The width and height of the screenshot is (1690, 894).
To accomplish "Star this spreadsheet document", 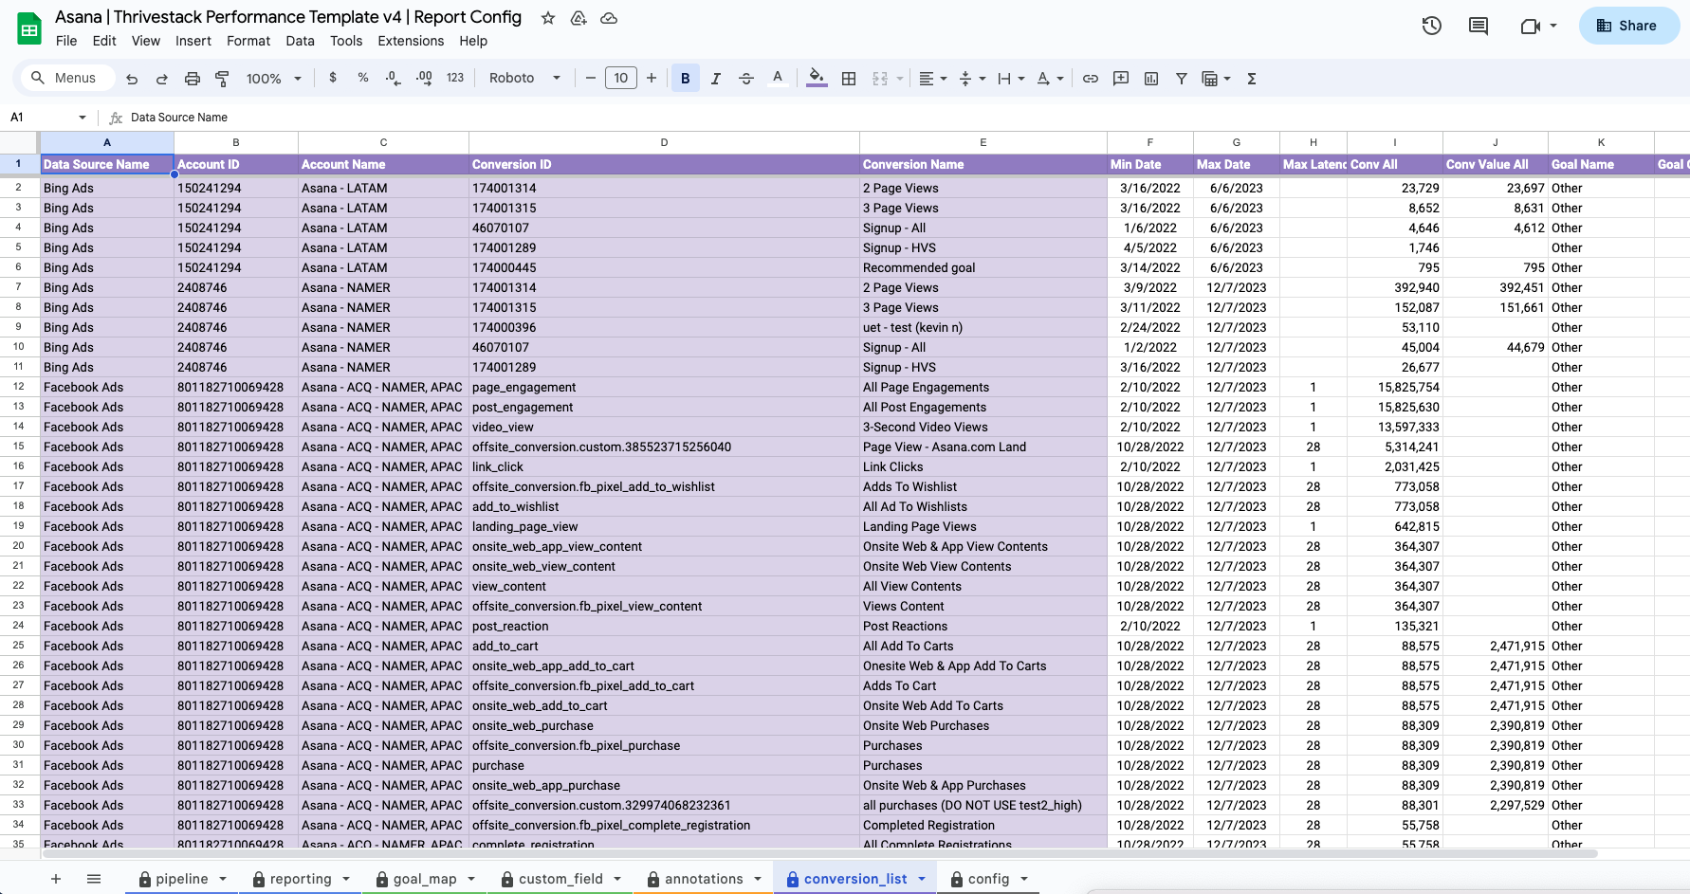I will (548, 18).
